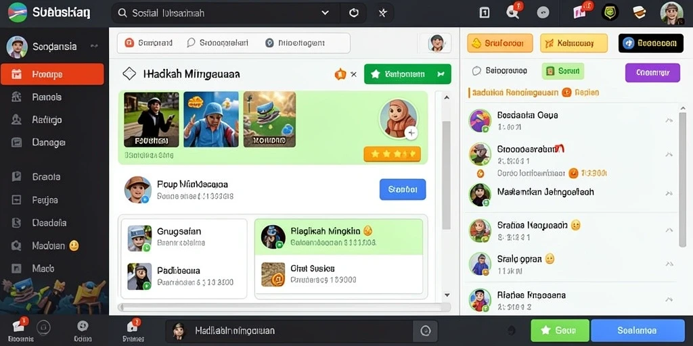Click the star sparkle icon in top bar
Image resolution: width=693 pixels, height=346 pixels.
[383, 13]
